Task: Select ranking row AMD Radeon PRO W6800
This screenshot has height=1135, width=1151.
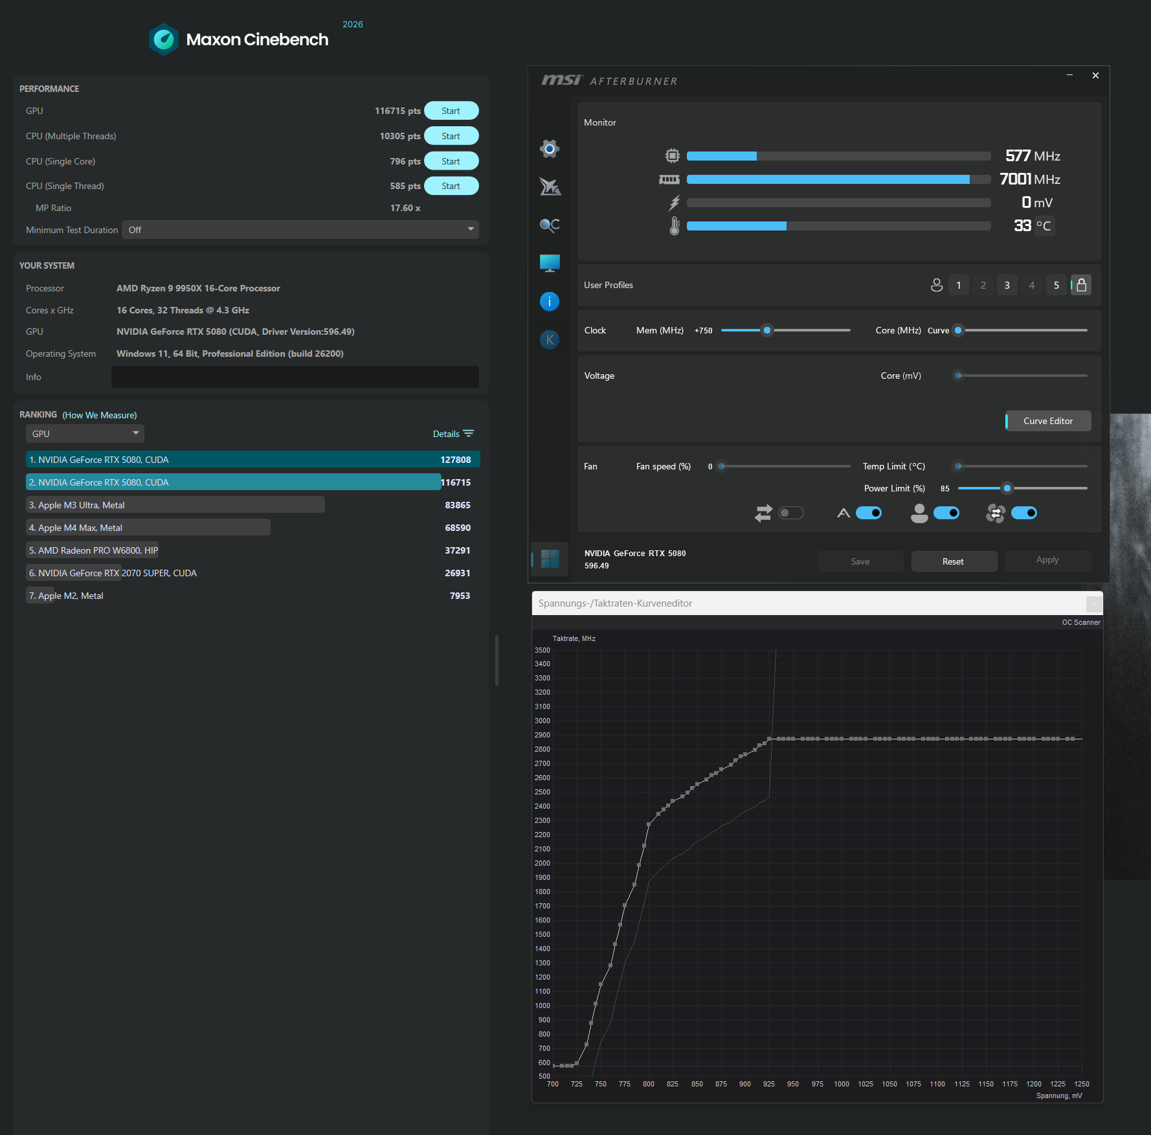Action: pyautogui.click(x=253, y=550)
